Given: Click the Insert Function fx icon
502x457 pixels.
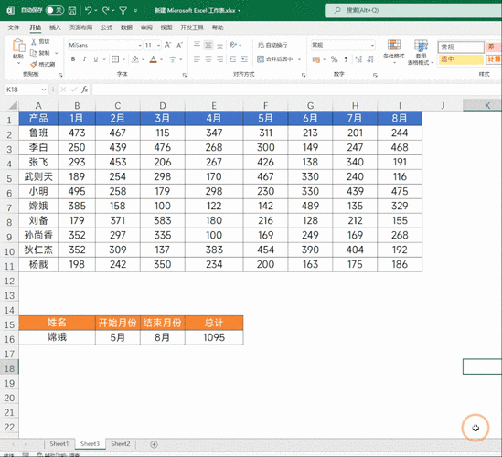Looking at the screenshot, I should click(84, 90).
